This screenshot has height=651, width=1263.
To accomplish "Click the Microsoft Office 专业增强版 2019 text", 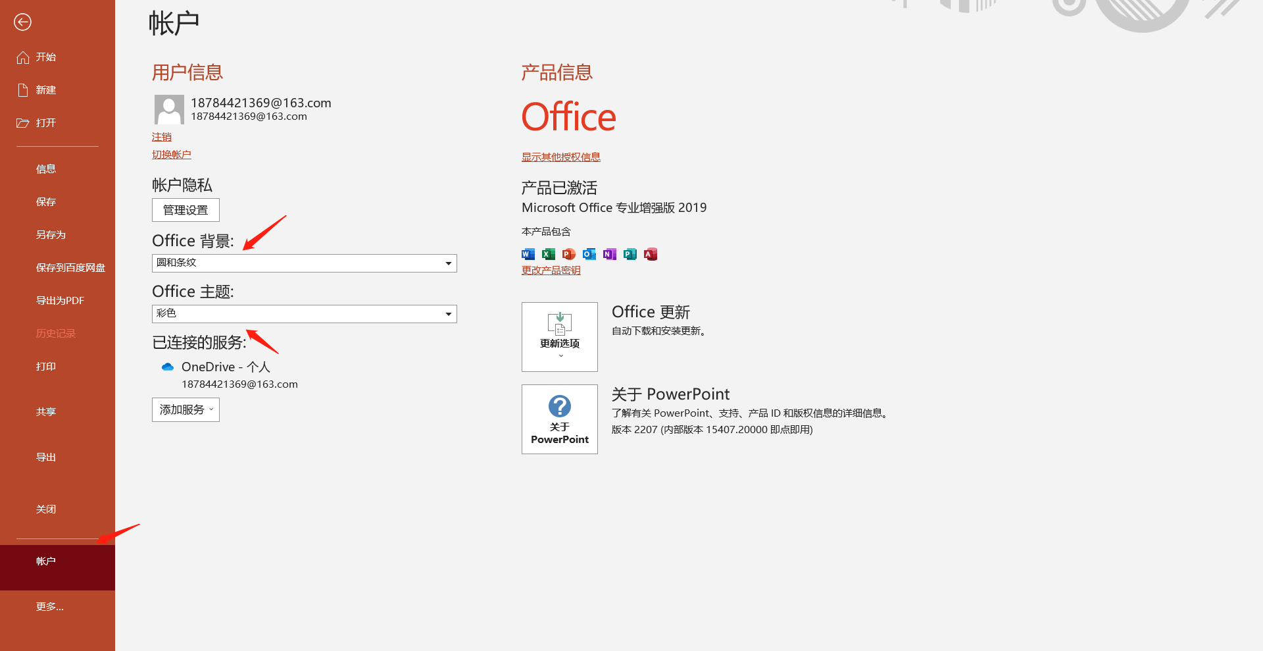I will pyautogui.click(x=614, y=208).
